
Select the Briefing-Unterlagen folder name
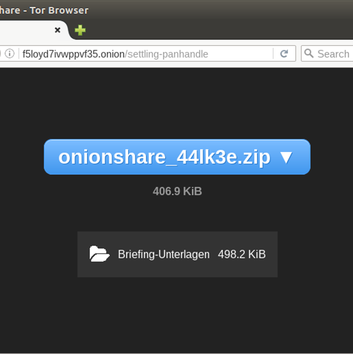pyautogui.click(x=163, y=254)
